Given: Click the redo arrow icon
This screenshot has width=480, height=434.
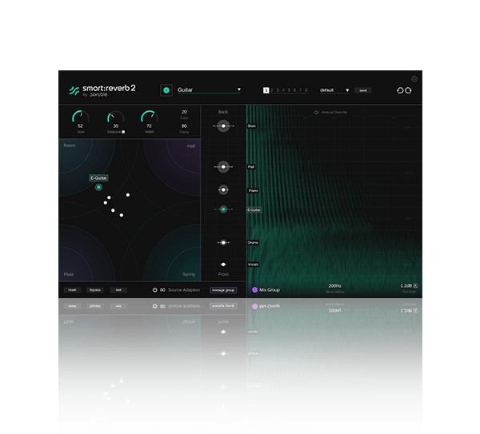Looking at the screenshot, I should point(408,90).
